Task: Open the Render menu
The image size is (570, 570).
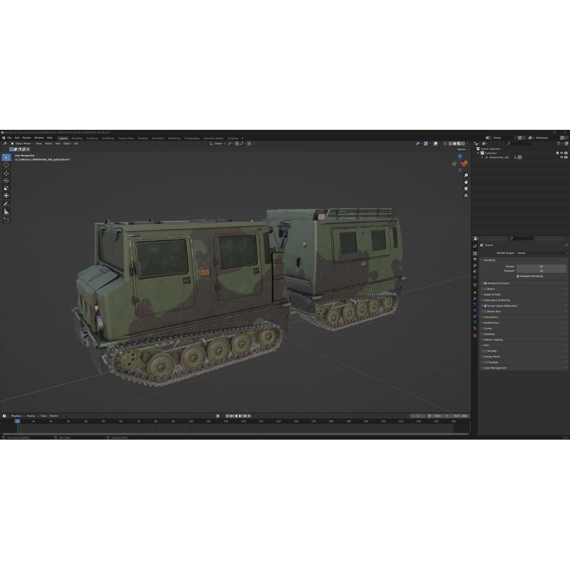Action: tap(27, 138)
